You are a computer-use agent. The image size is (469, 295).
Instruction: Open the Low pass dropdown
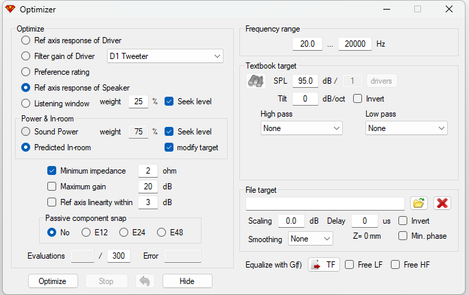(407, 128)
